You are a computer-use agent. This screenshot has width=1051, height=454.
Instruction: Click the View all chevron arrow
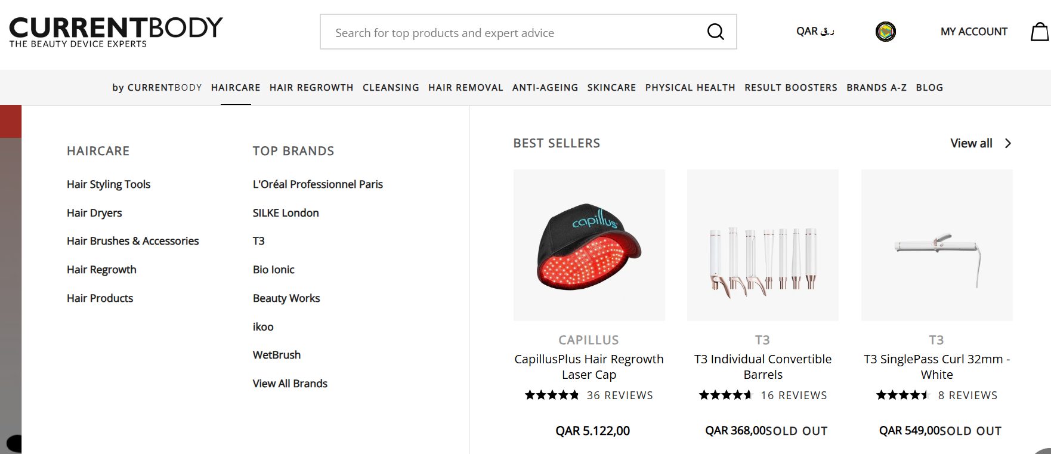pos(1007,143)
